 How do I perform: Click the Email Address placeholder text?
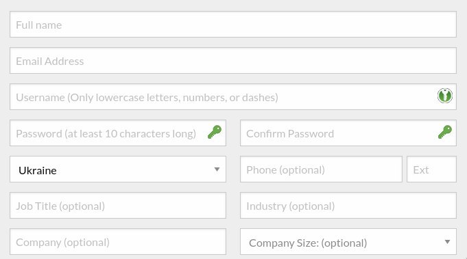click(50, 61)
